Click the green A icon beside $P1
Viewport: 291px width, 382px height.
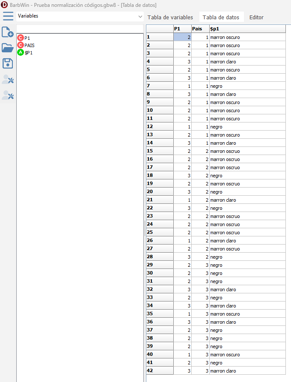click(x=20, y=52)
